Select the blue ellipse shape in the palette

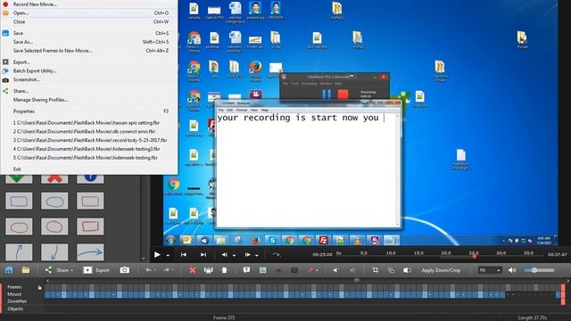(x=54, y=202)
